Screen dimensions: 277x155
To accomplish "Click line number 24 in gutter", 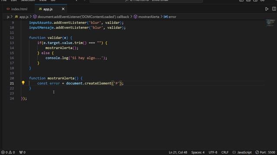I will pos(12,99).
